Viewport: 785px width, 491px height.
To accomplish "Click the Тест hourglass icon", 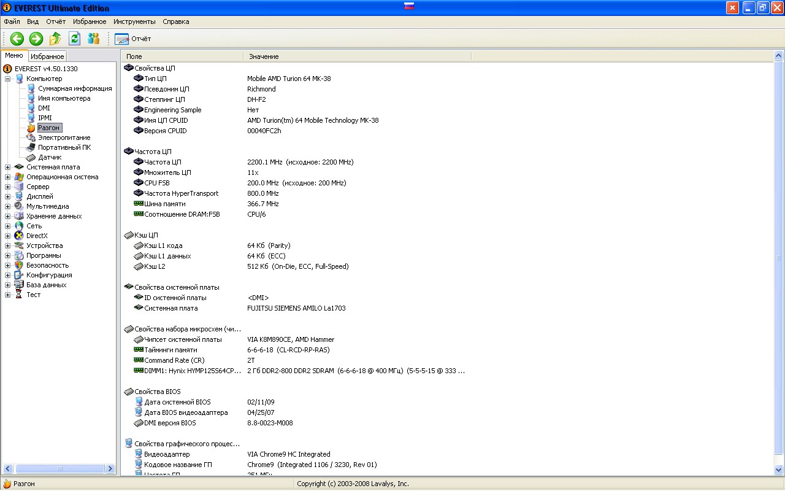I will click(x=19, y=295).
